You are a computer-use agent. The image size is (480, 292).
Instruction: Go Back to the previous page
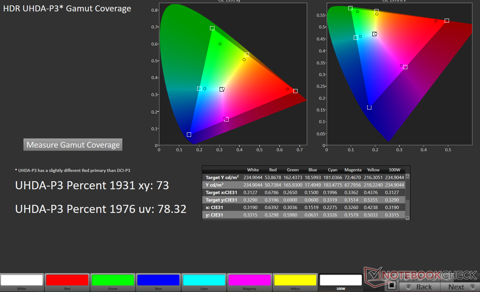420,287
